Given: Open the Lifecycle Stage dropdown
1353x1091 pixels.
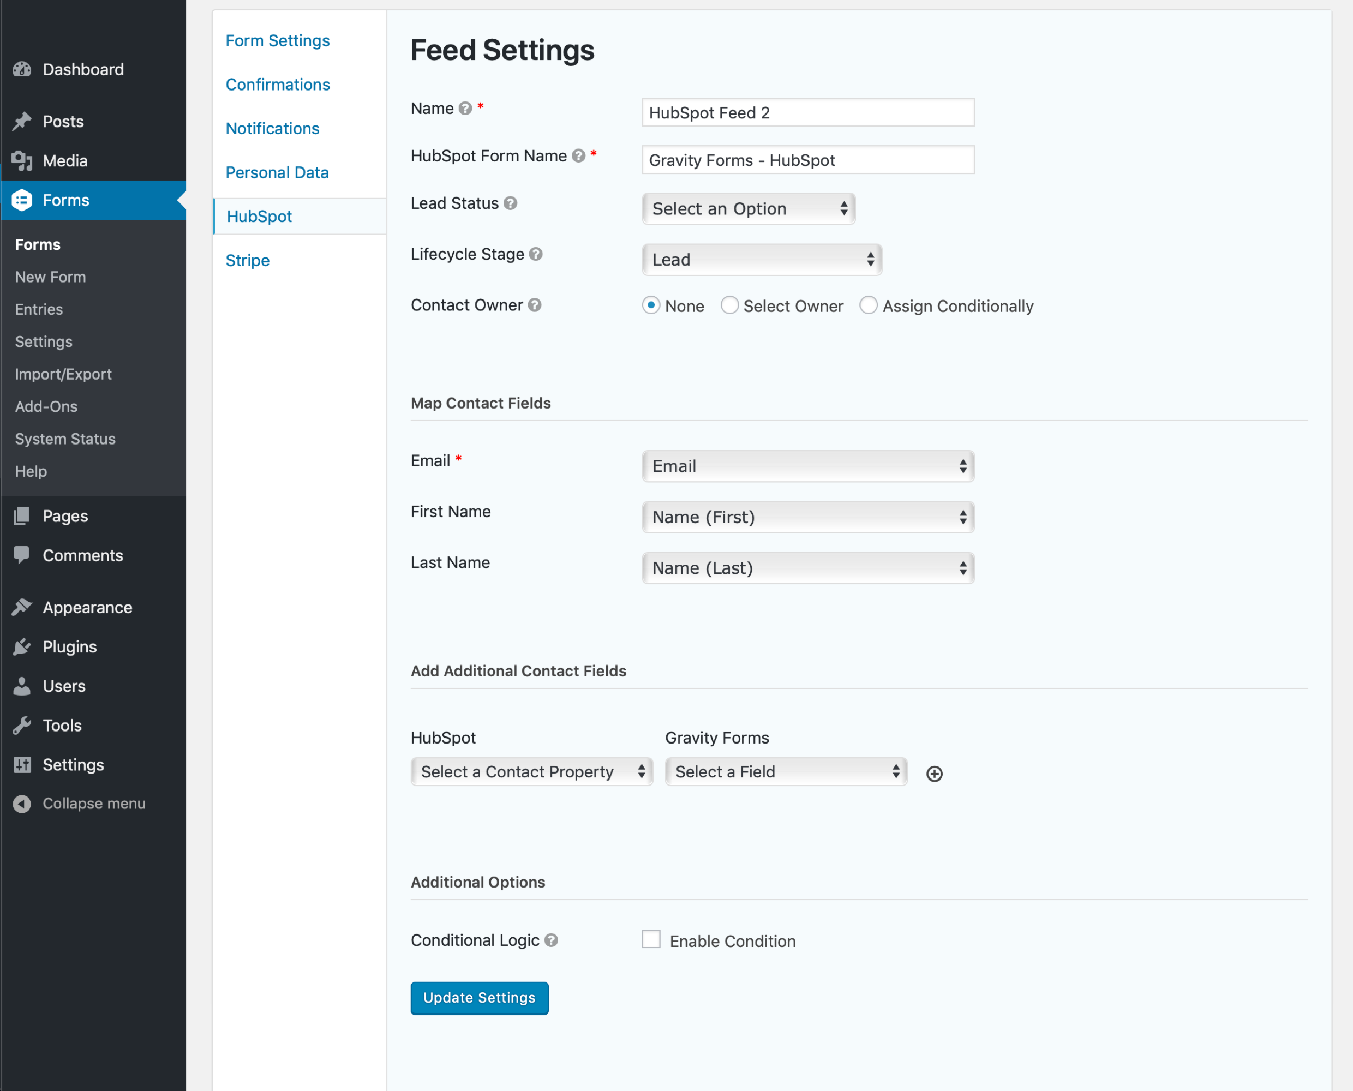Looking at the screenshot, I should click(x=762, y=260).
